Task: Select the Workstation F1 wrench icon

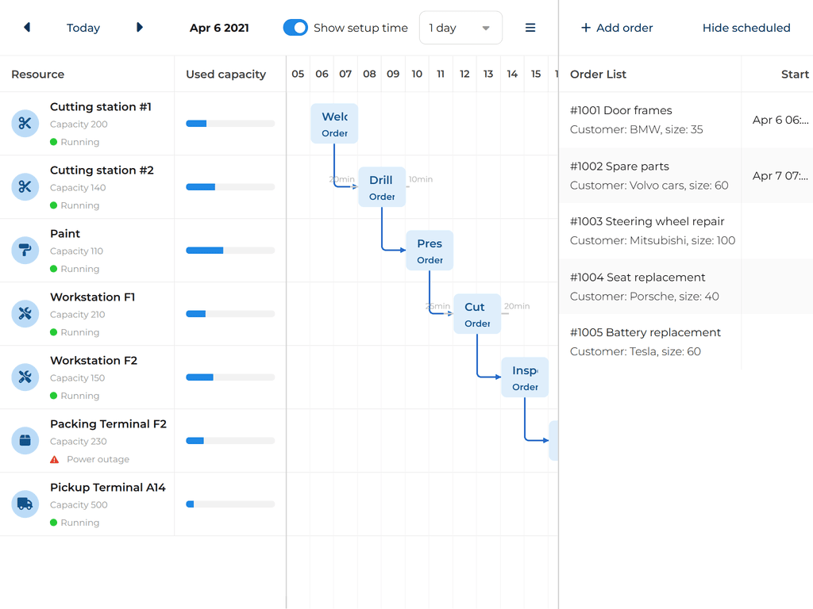Action: point(24,314)
